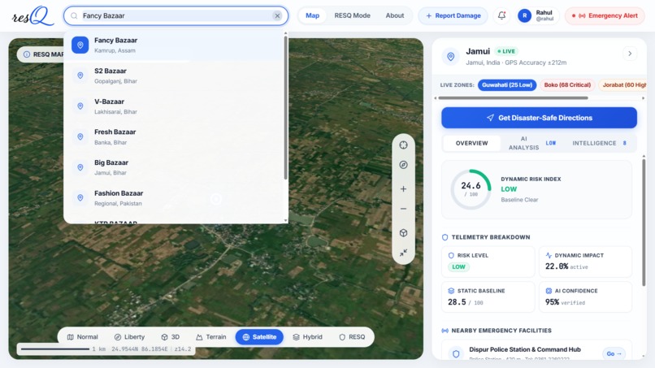Switch map style to RESQ
Screen dimensions: 655x368
[x=352, y=337]
